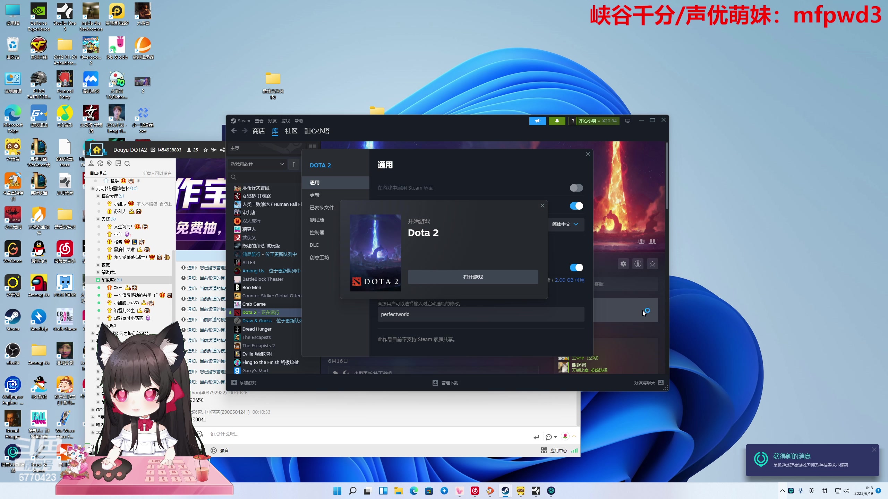The image size is (888, 499).
Task: Open the 简体中文 language dropdown
Action: 565,225
